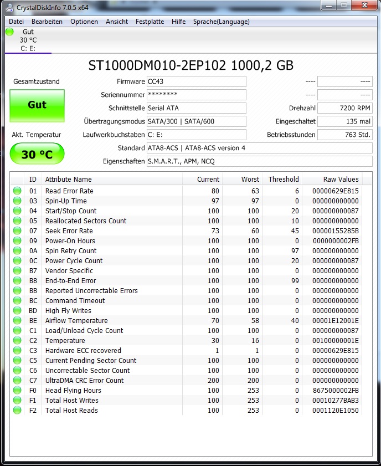Click green status icon for High Fly Writes
The height and width of the screenshot is (466, 381).
coord(17,310)
